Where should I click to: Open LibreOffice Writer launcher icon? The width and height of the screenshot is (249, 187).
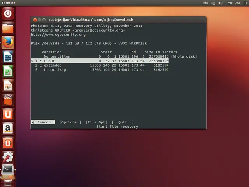(x=8, y=57)
